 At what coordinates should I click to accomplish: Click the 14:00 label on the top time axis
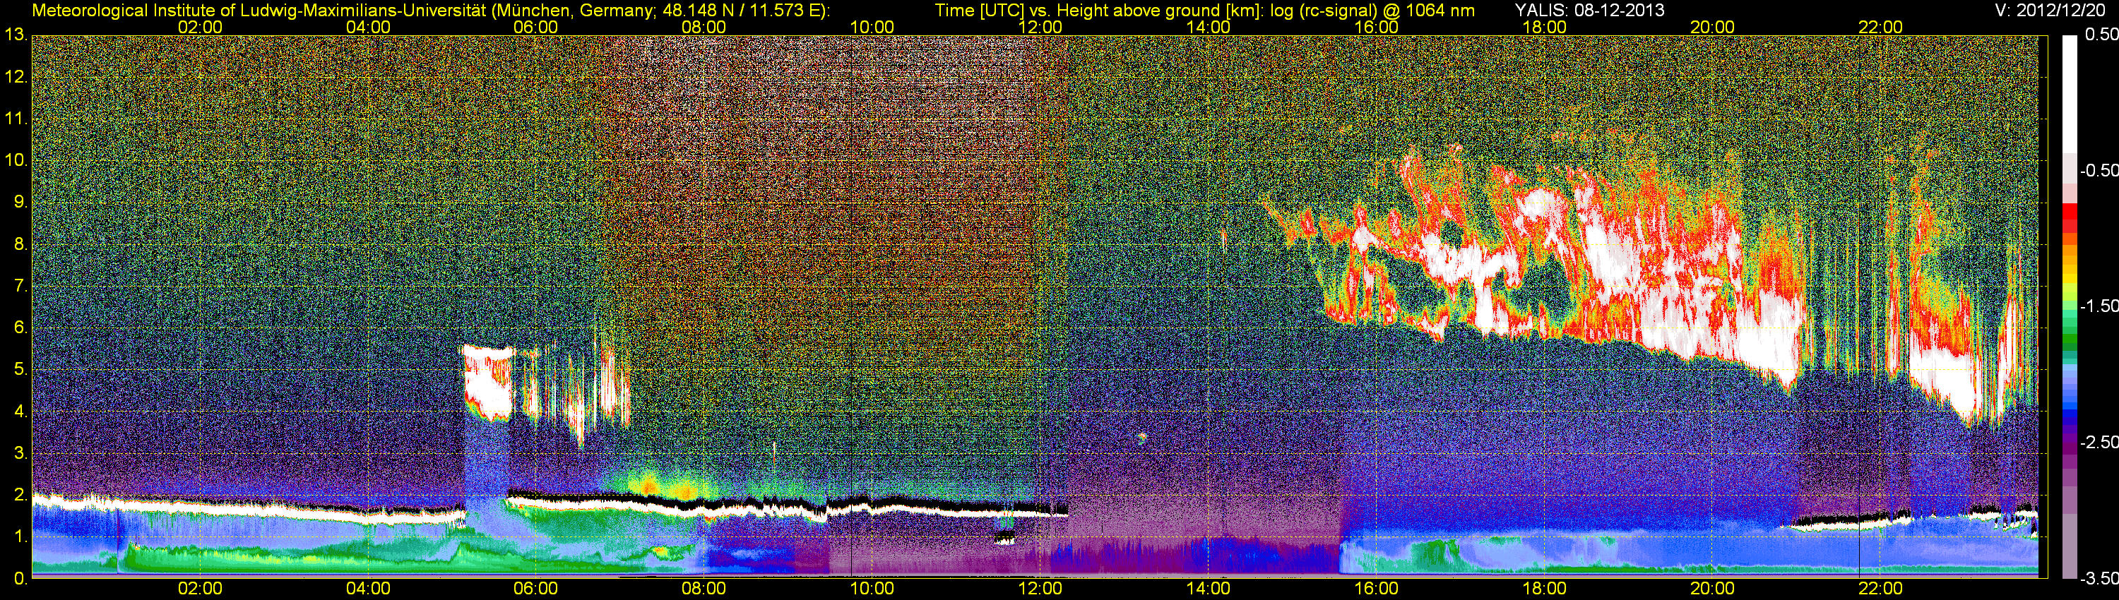pos(1209,27)
